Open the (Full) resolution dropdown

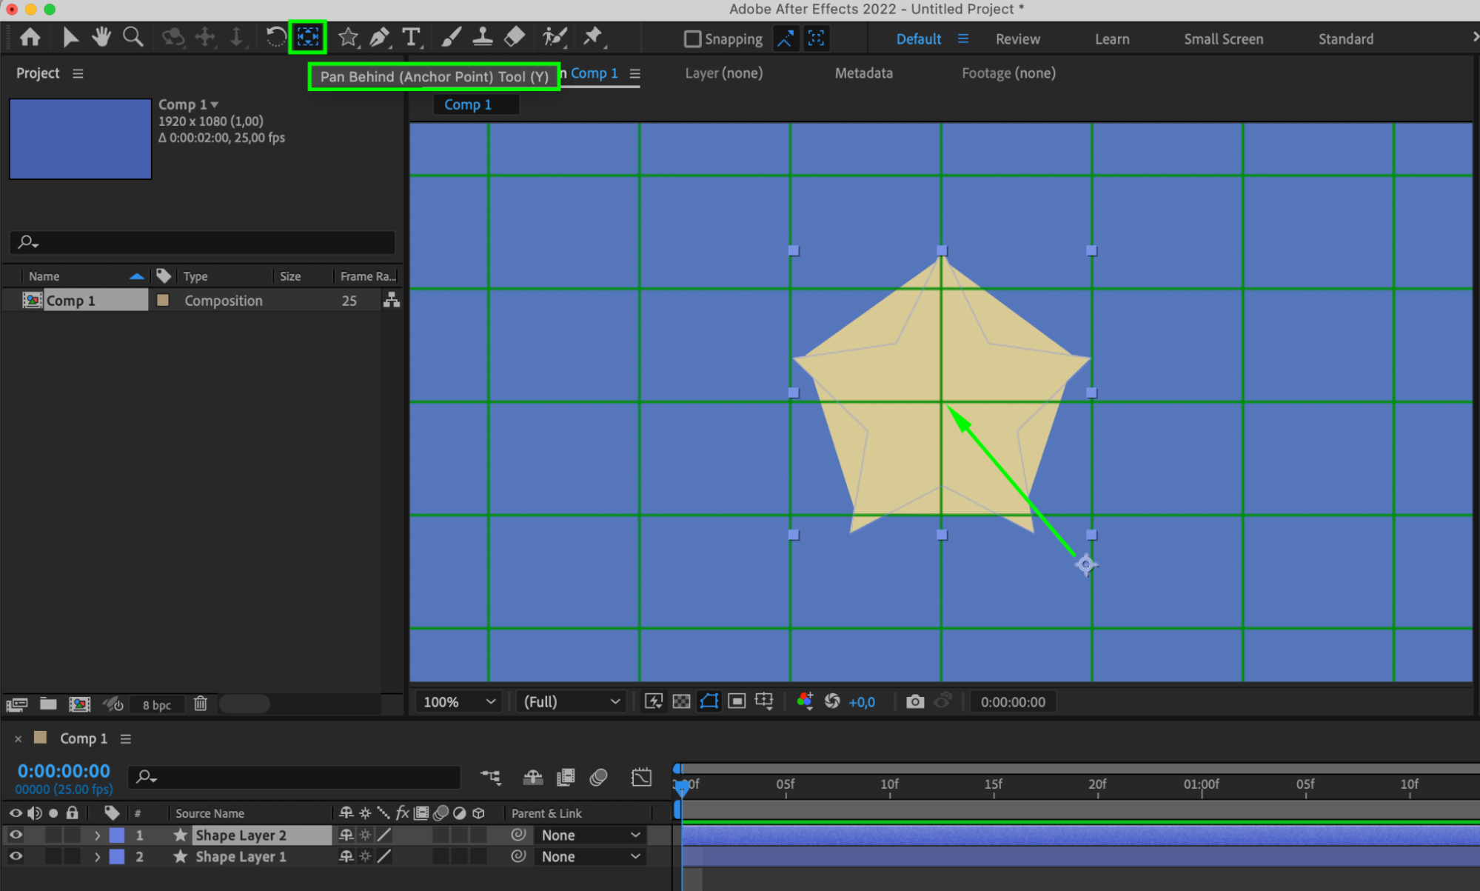pyautogui.click(x=572, y=701)
